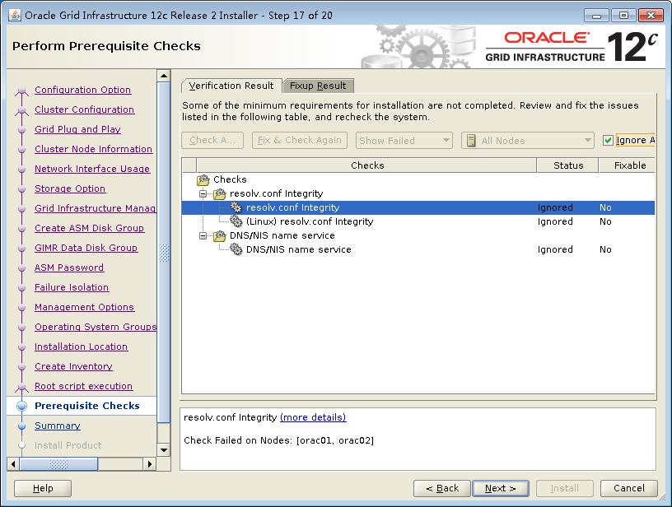Go back with the Back button
Image resolution: width=672 pixels, height=507 pixels.
point(442,488)
